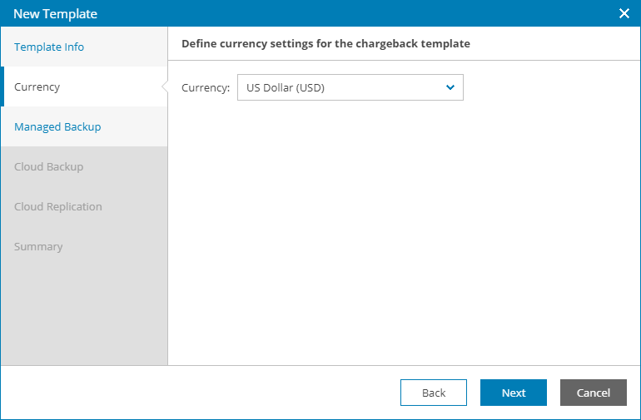
Task: Close the New Template dialog
Action: [x=624, y=13]
